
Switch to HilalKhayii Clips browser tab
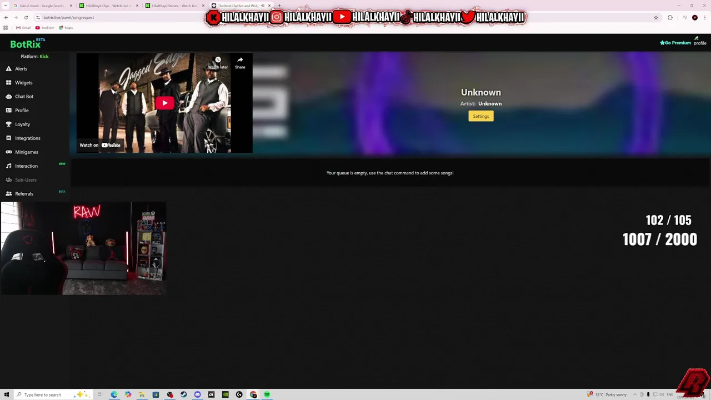pos(108,6)
